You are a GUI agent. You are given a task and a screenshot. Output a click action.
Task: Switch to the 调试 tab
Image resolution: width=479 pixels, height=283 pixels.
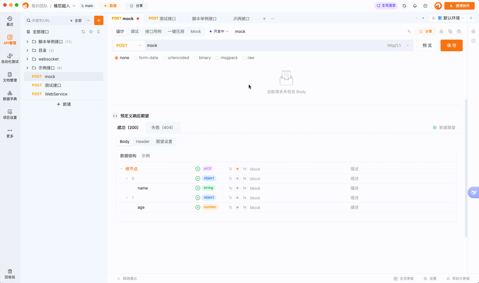coord(135,31)
